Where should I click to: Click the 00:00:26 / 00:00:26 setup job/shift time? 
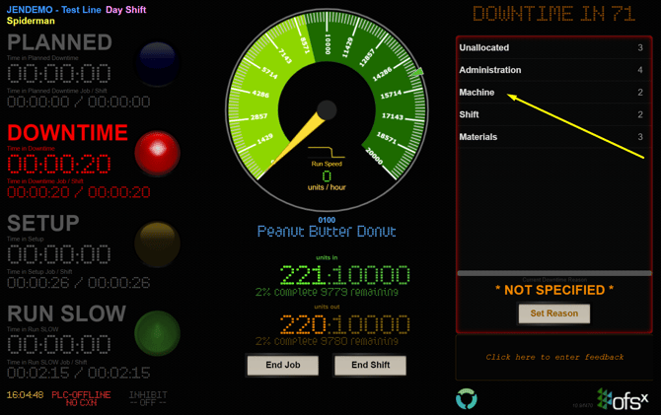tap(78, 283)
